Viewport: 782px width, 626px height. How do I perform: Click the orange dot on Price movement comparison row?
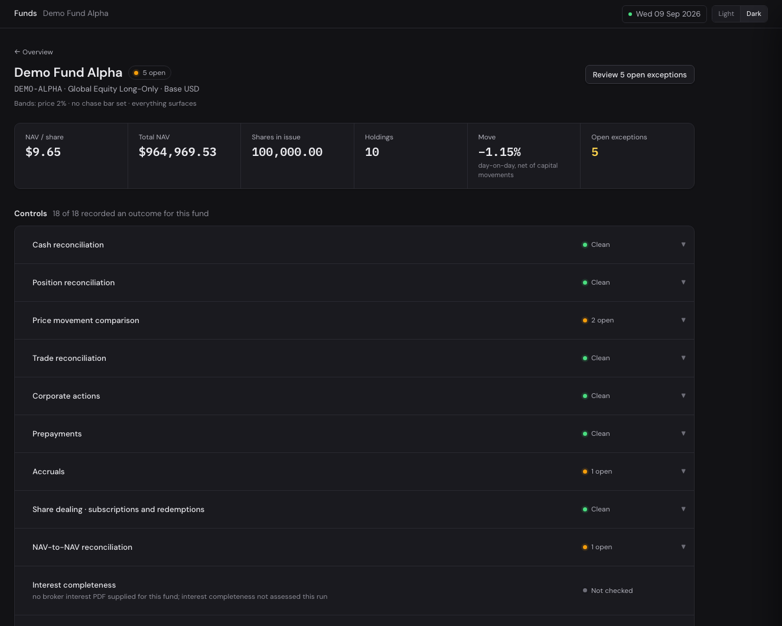click(x=585, y=320)
